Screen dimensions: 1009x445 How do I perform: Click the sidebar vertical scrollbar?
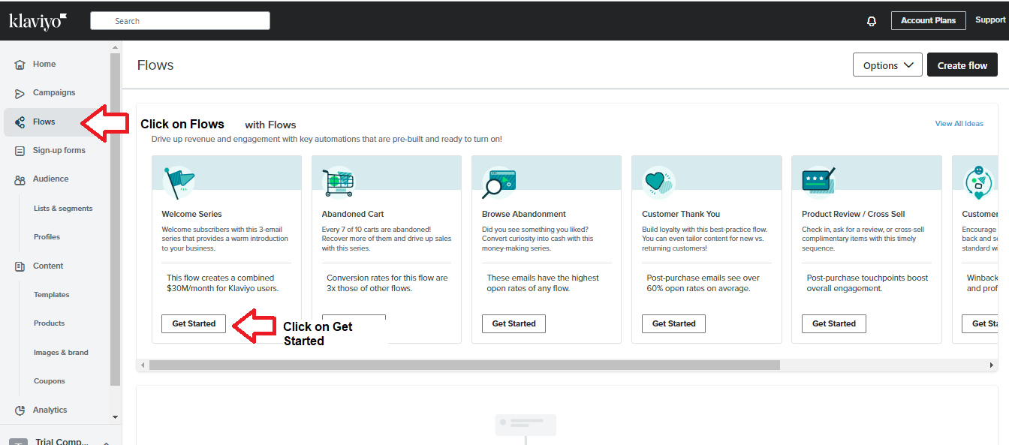click(x=115, y=219)
